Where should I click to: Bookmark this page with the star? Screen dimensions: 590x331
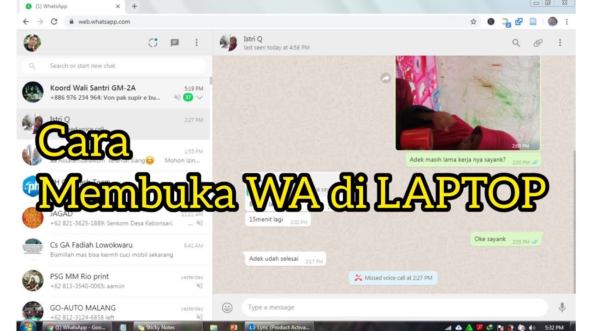473,22
